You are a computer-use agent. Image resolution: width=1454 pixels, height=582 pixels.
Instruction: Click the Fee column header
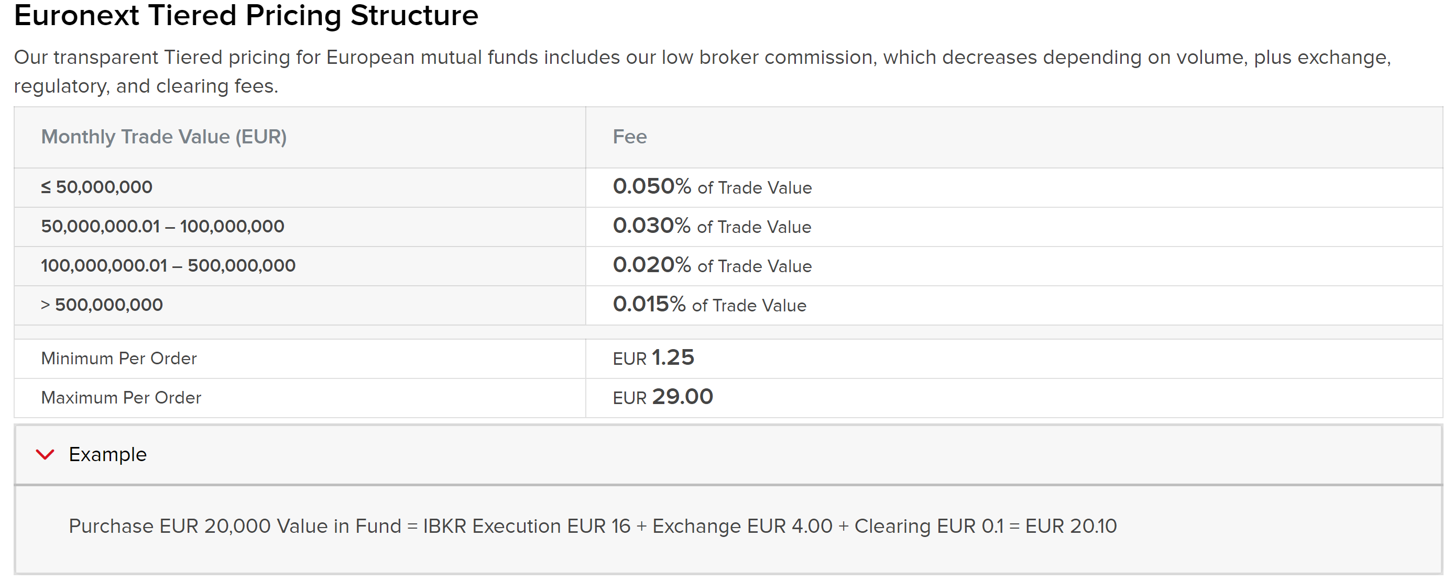click(630, 137)
